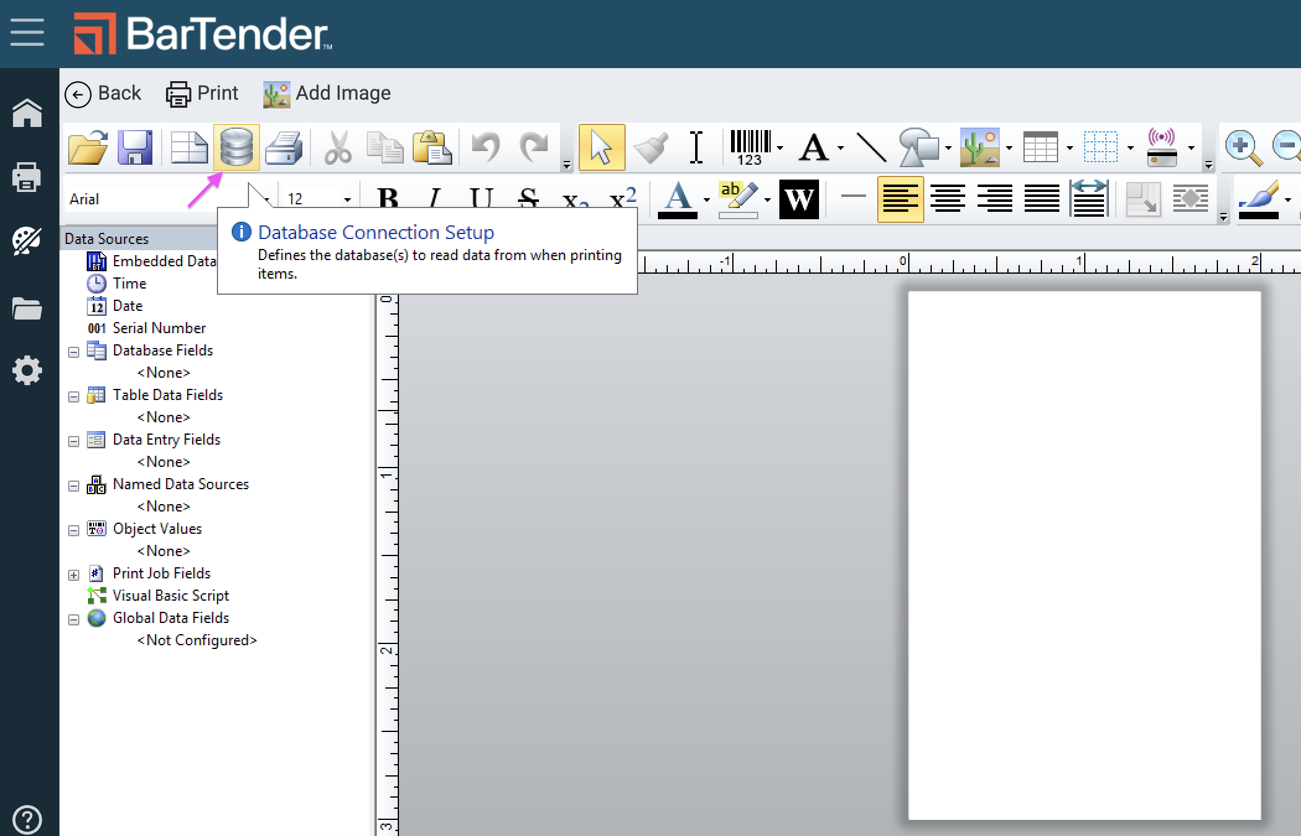
Task: Select the Barcode tool
Action: 750,147
